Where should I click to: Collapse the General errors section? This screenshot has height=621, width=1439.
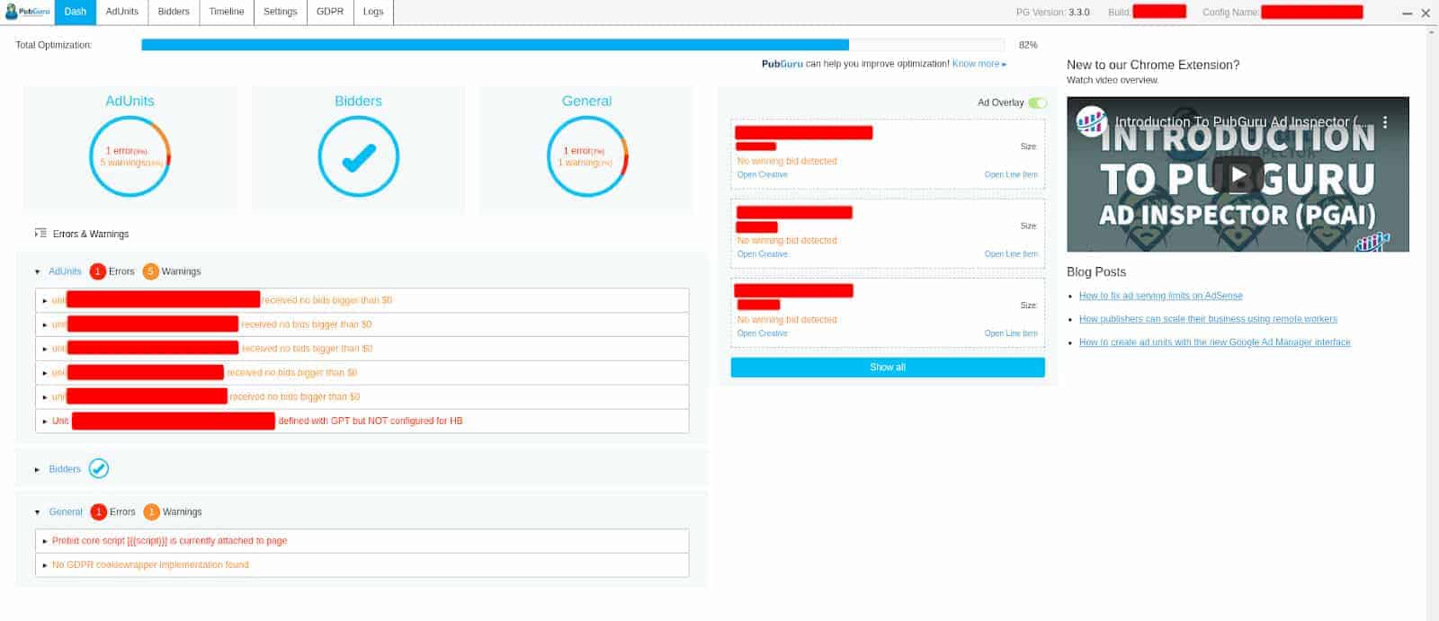pyautogui.click(x=38, y=512)
